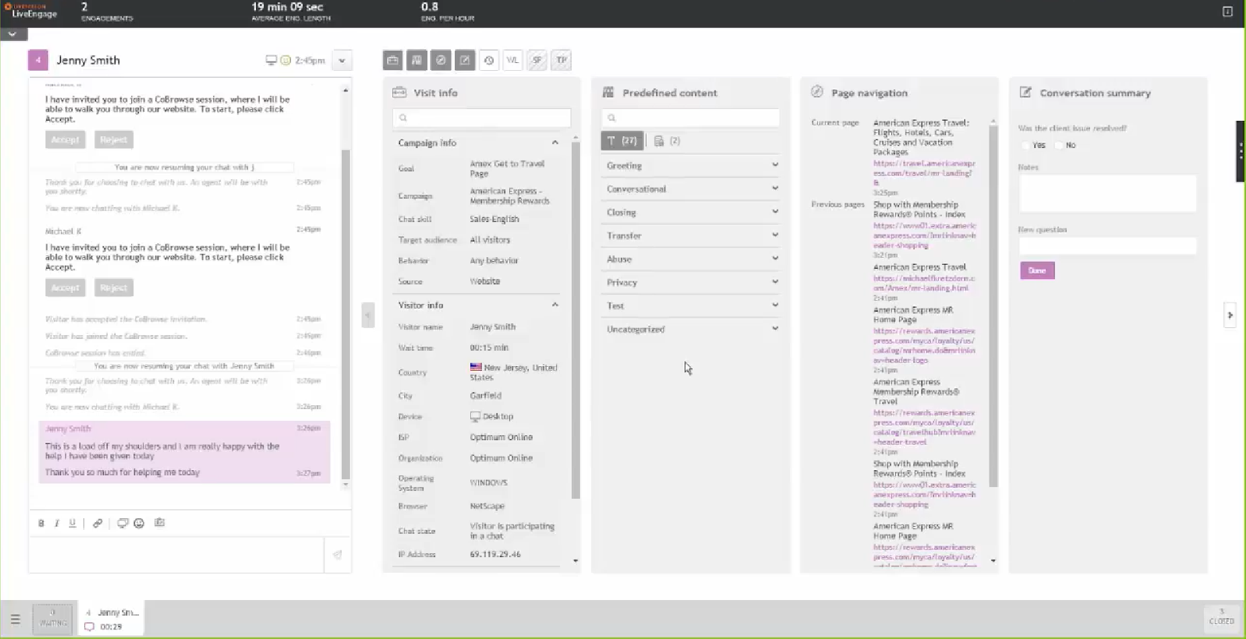Image resolution: width=1246 pixels, height=639 pixels.
Task: Select the WL widget button
Action: coord(513,60)
